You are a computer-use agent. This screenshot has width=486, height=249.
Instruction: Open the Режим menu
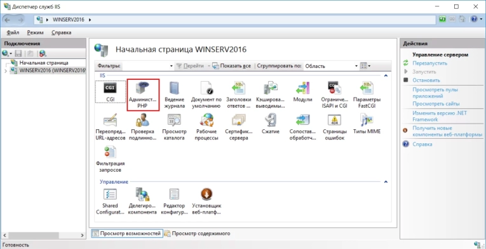point(35,32)
